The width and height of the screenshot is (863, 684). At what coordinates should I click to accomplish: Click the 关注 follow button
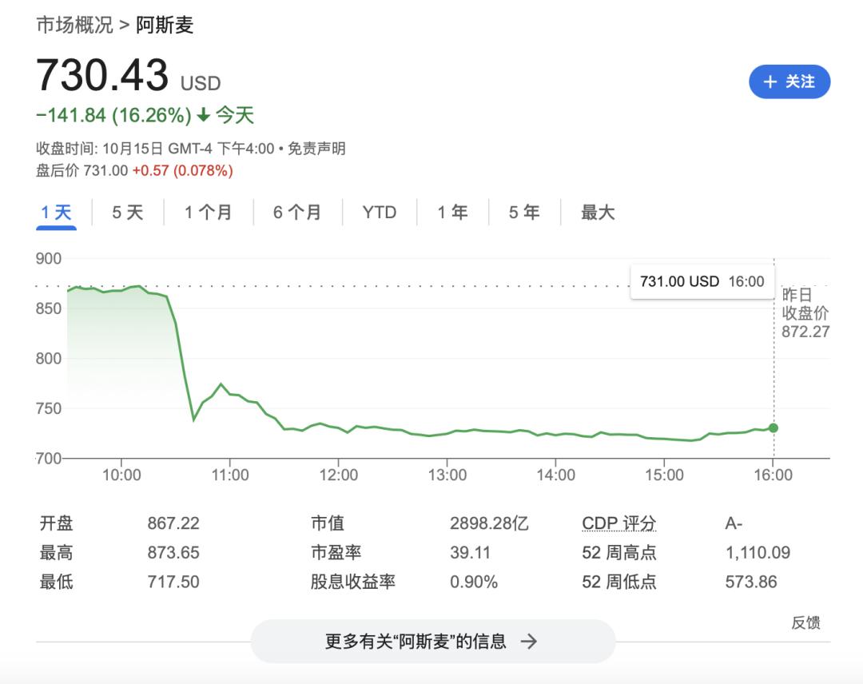click(789, 82)
